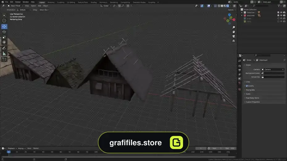
Task: Open the Texture properties tab
Action: coord(239,89)
